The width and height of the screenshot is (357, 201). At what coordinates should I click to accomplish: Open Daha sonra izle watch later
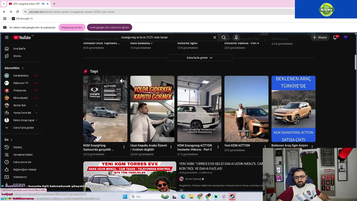pos(22,162)
